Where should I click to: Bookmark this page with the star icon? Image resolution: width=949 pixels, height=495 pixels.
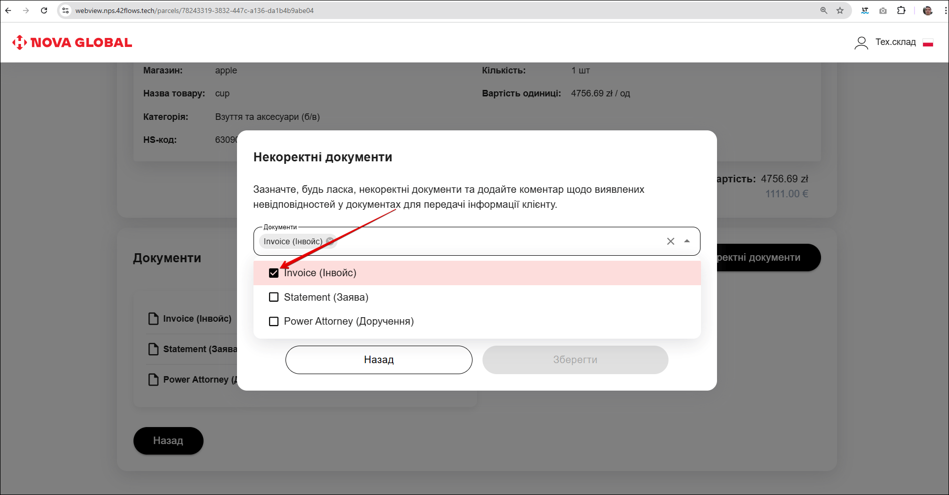[x=840, y=10]
